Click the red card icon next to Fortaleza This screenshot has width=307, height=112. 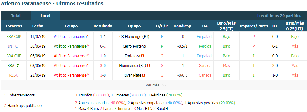click(x=142, y=56)
